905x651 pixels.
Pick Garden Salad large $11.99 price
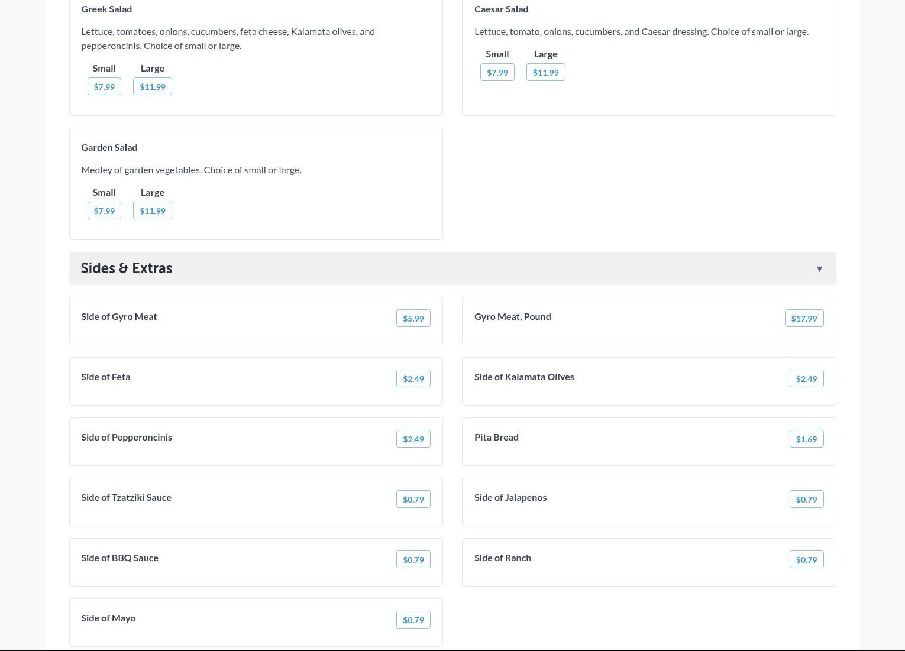point(153,211)
